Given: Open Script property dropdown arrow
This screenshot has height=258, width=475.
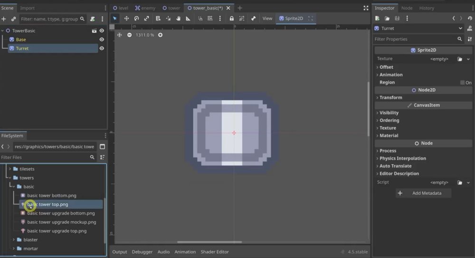Looking at the screenshot, I should [468, 183].
